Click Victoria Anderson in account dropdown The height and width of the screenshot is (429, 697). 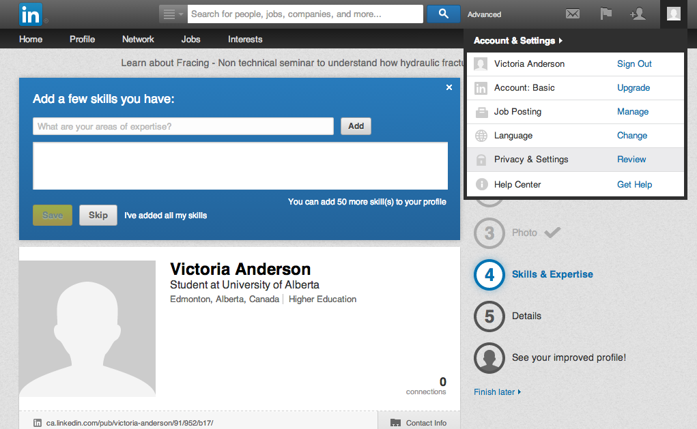point(529,64)
